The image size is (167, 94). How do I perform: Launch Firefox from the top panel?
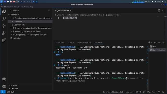coord(14,2)
